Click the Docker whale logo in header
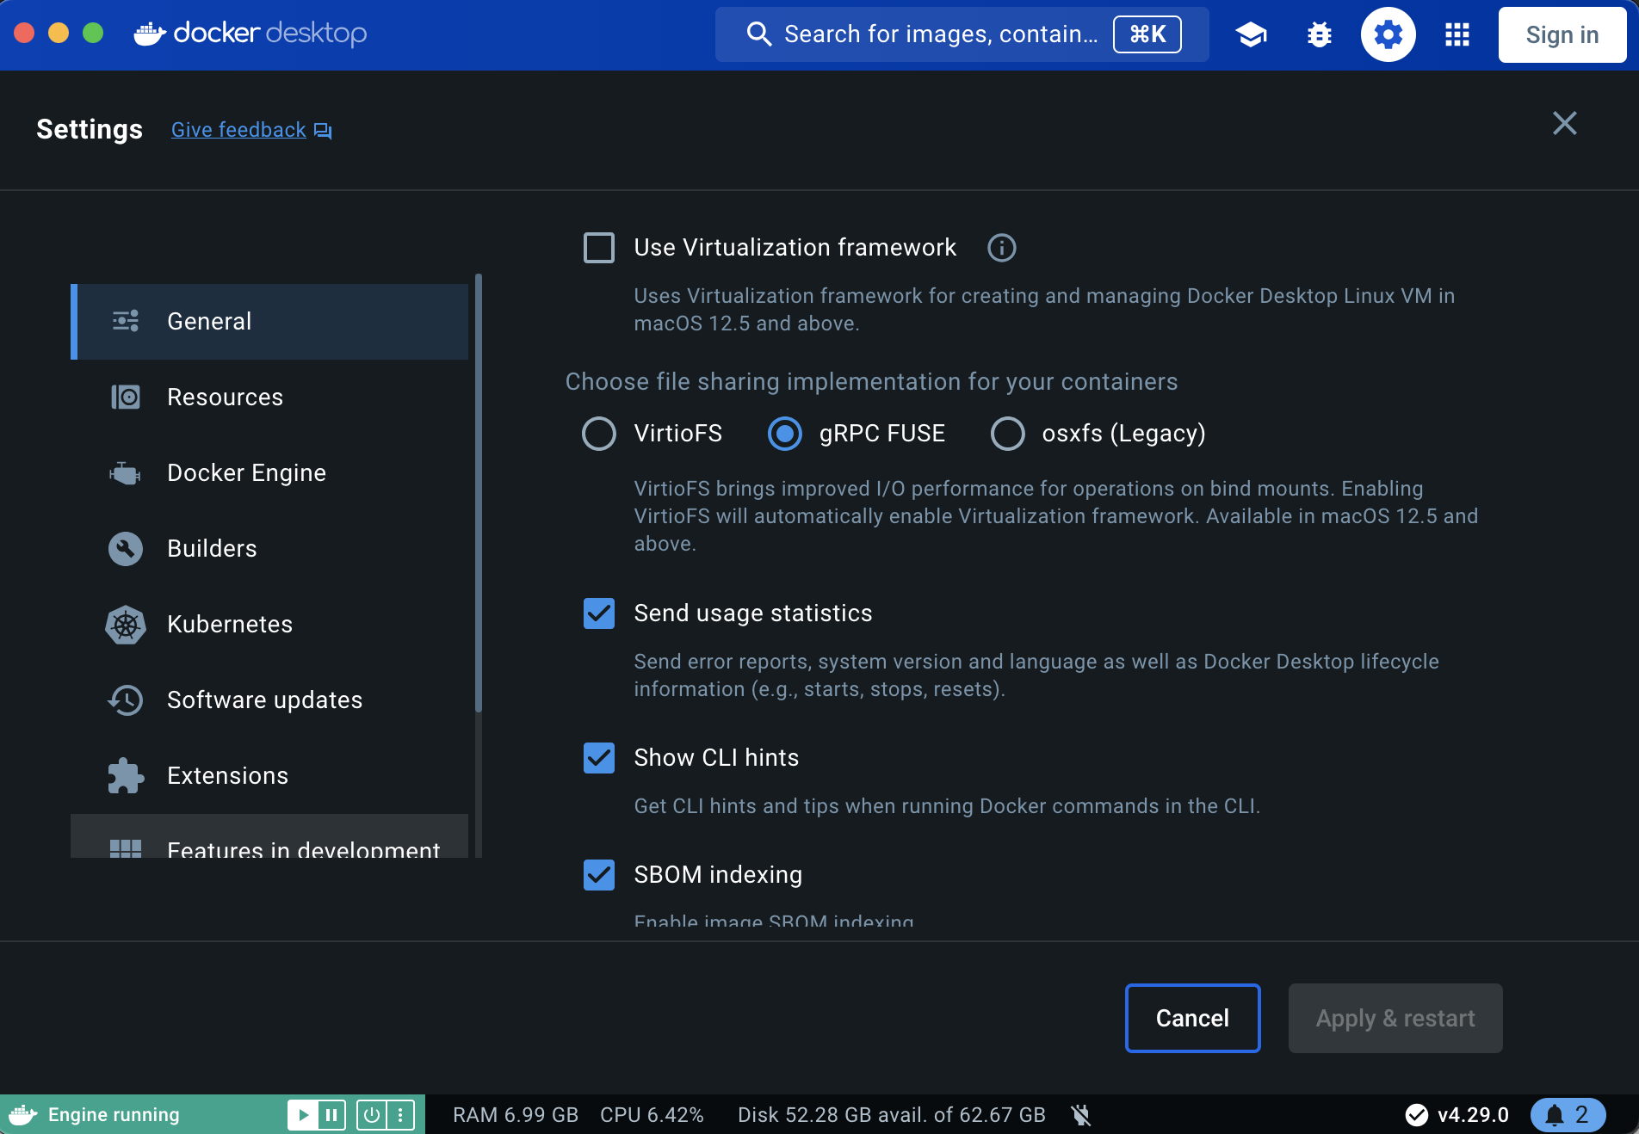This screenshot has height=1134, width=1639. click(150, 34)
